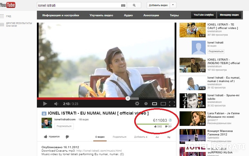Image resolution: width=249 pixels, height=156 pixels.
Task: Expand the dropdown arrow beside Добавить видео
Action: (x=173, y=5)
